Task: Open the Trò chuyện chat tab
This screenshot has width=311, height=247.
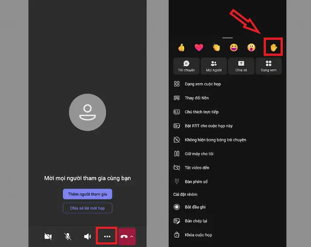Action: 186,66
